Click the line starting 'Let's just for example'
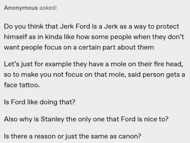Image resolution: width=190 pixels, height=143 pixels. pyautogui.click(x=94, y=64)
